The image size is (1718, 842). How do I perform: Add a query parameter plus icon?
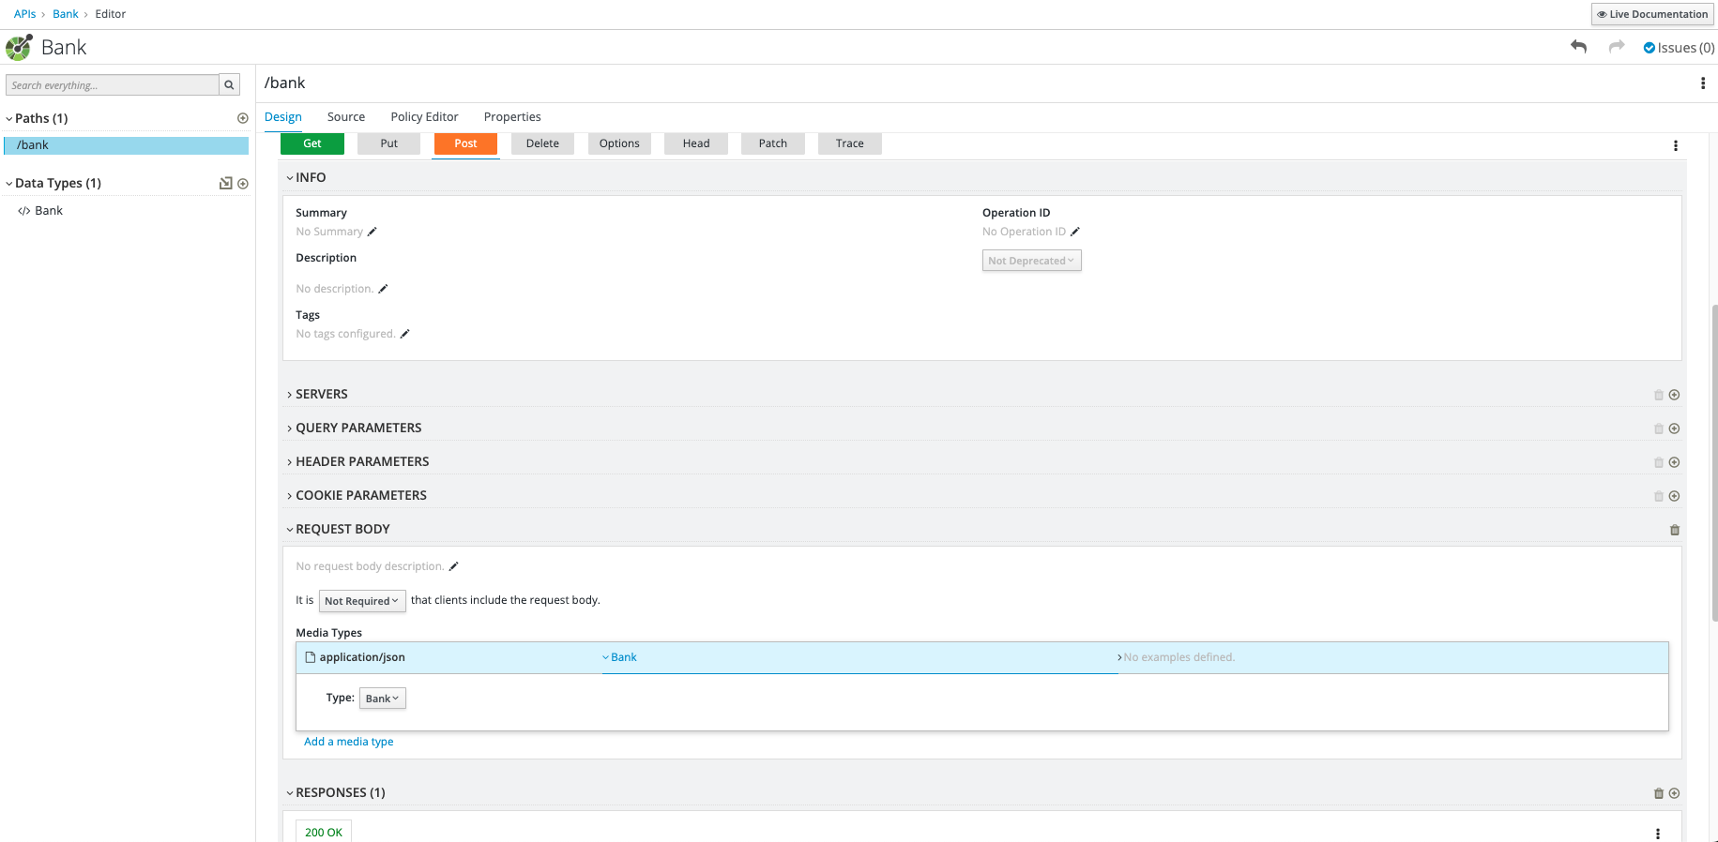tap(1674, 429)
